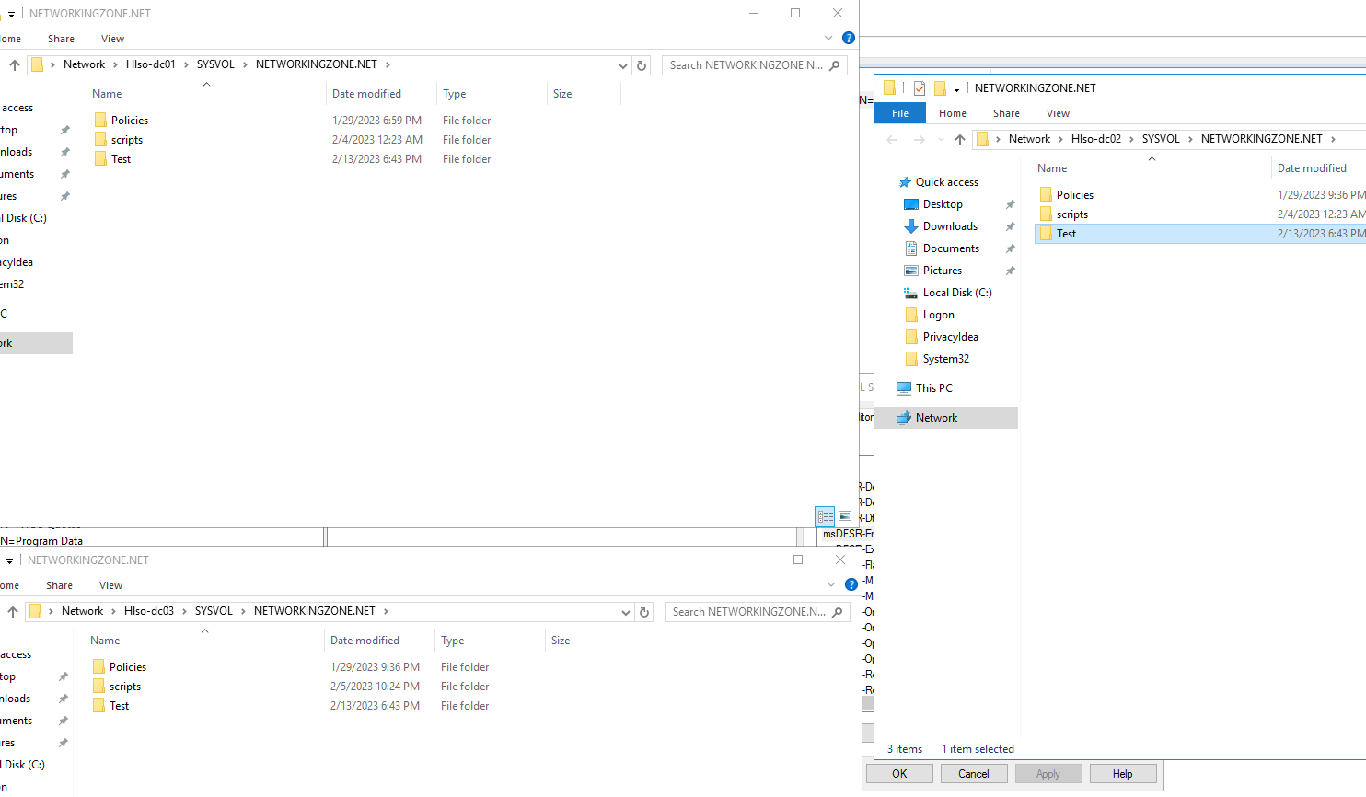Expand the address bar history dropdown in Hlso-dc01

click(623, 64)
